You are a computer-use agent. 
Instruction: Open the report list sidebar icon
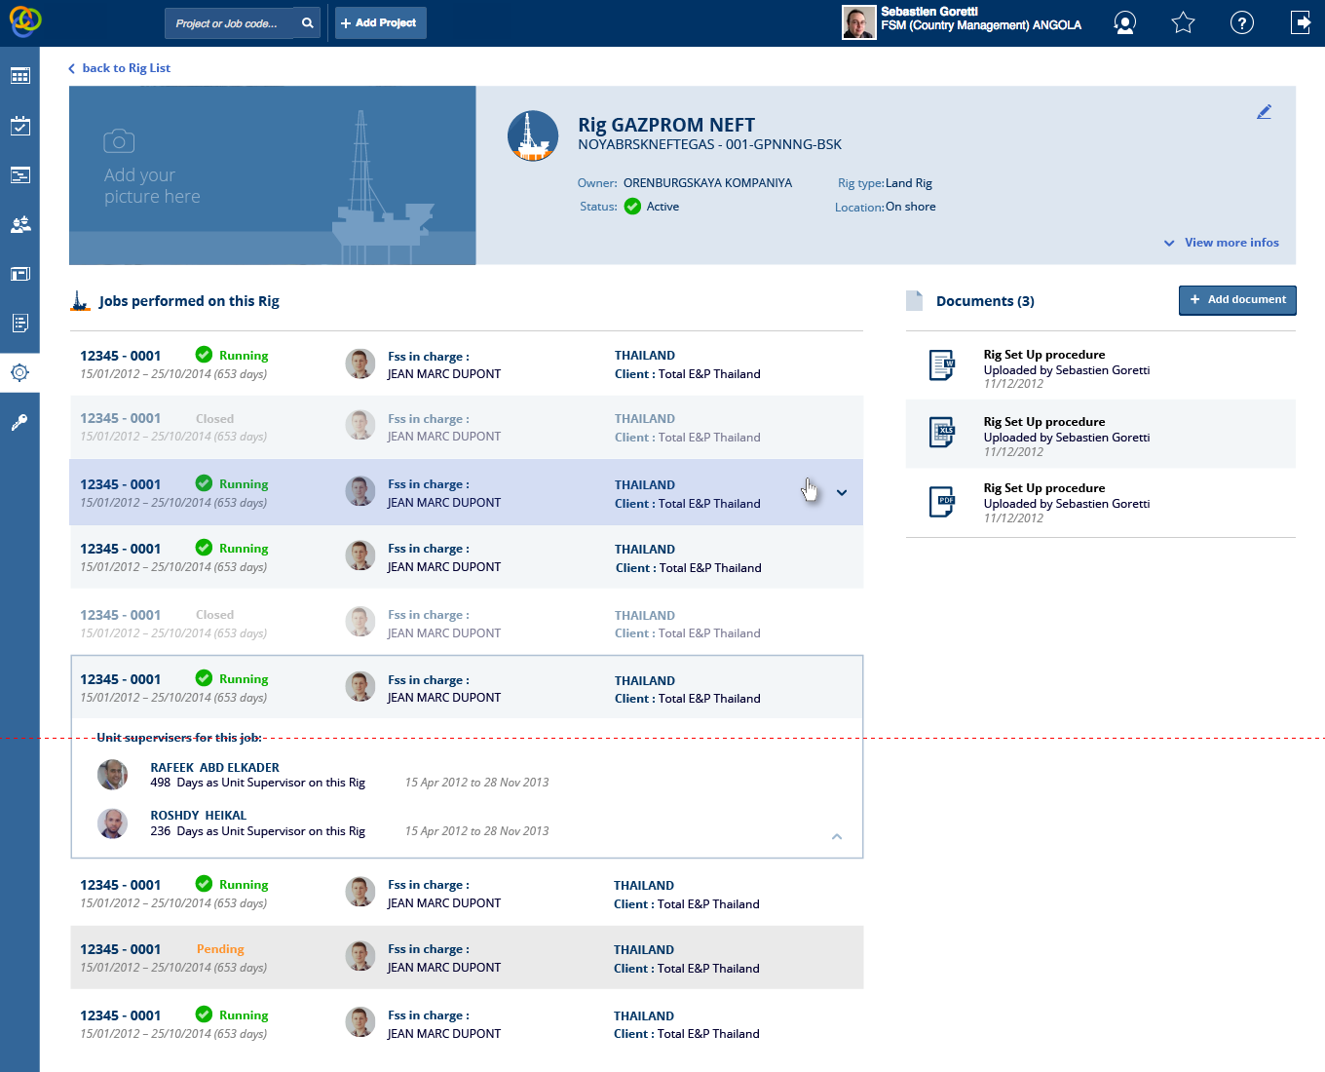pyautogui.click(x=19, y=324)
